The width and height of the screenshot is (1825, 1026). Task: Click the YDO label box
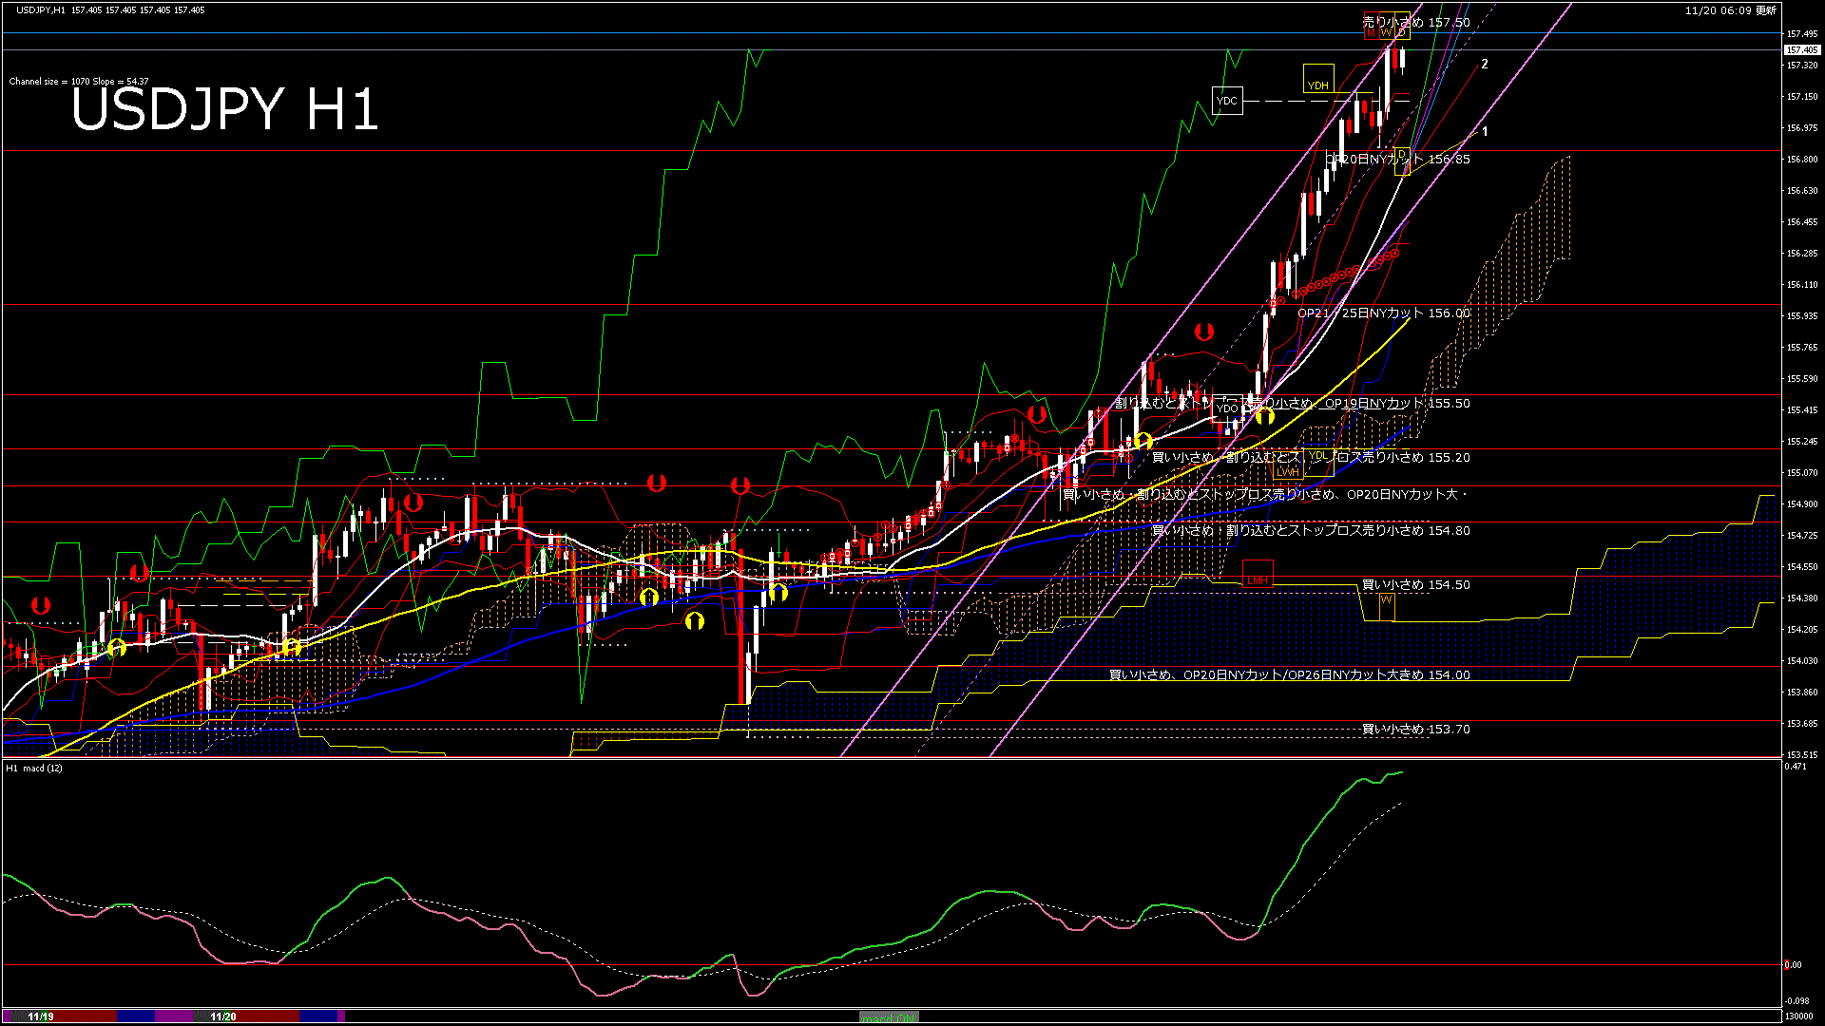(1227, 408)
